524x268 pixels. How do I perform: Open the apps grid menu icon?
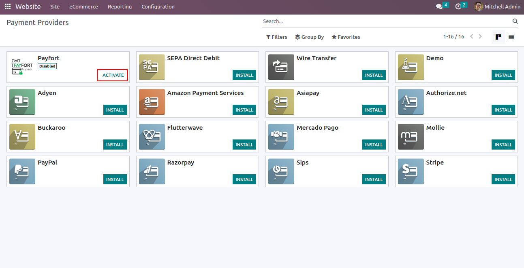tap(8, 6)
